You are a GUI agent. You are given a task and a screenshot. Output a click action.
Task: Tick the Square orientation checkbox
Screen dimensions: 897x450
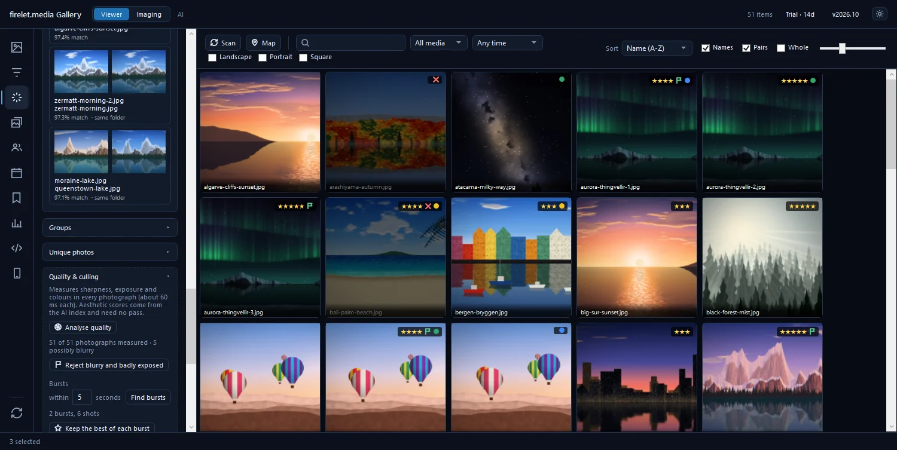[x=303, y=57]
